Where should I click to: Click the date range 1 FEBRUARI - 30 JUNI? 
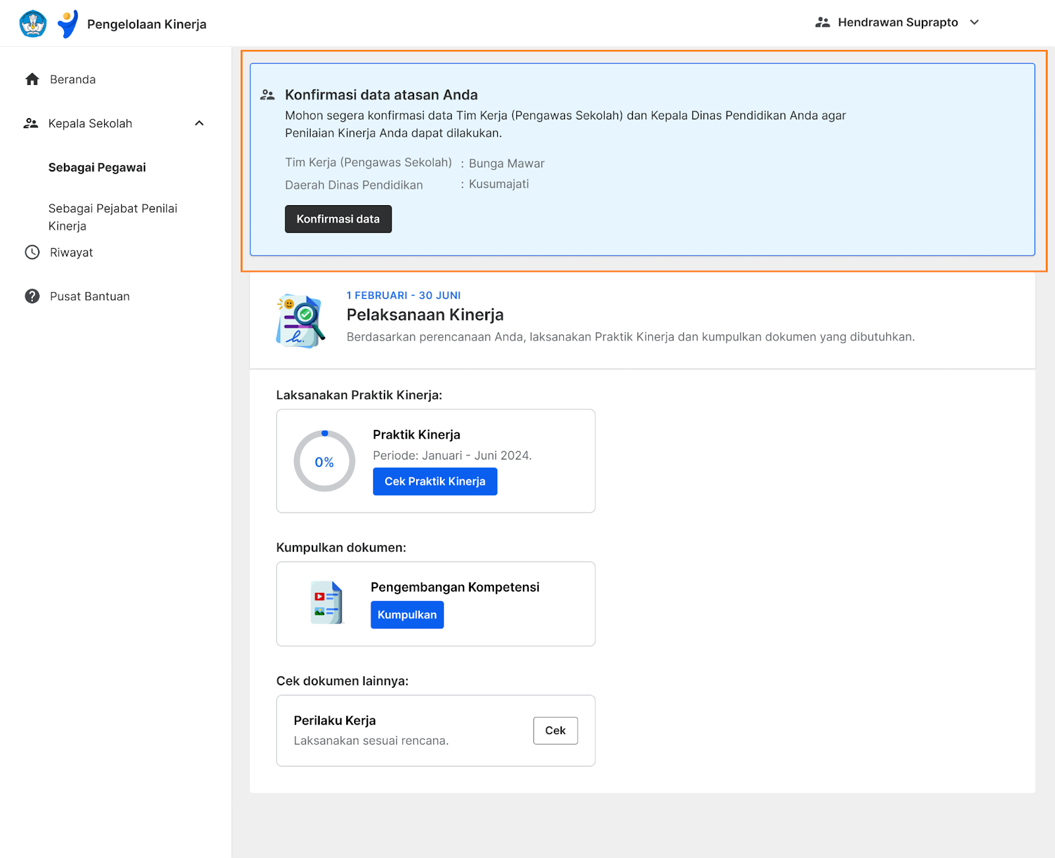(x=404, y=295)
